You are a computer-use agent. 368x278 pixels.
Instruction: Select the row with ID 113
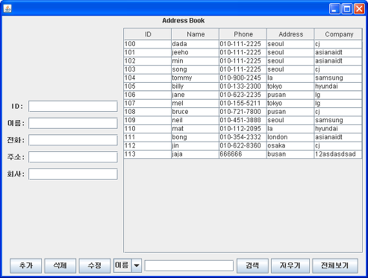[x=243, y=154]
